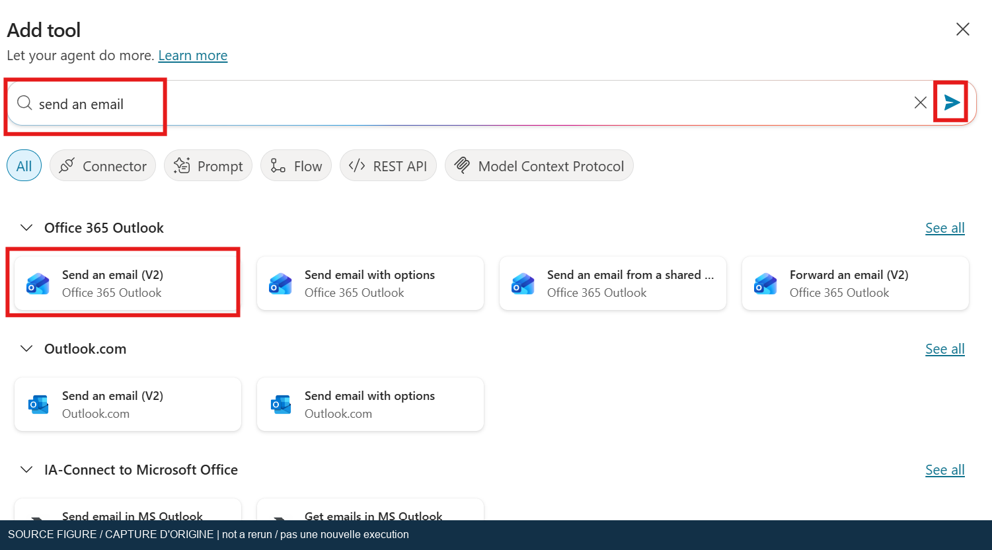The image size is (992, 550).
Task: Filter tools by REST API
Action: tap(388, 166)
